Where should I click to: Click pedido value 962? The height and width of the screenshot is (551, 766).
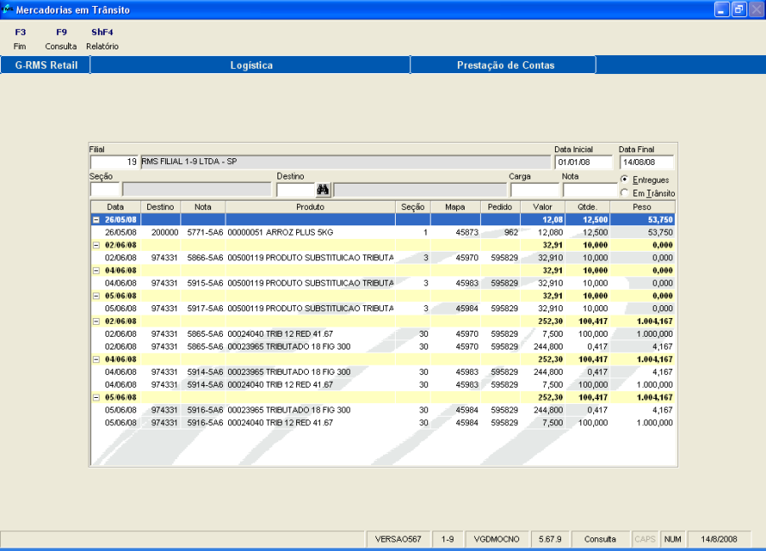click(511, 233)
